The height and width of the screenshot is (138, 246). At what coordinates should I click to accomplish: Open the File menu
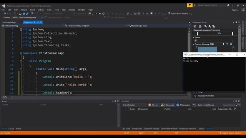(x=3, y=10)
